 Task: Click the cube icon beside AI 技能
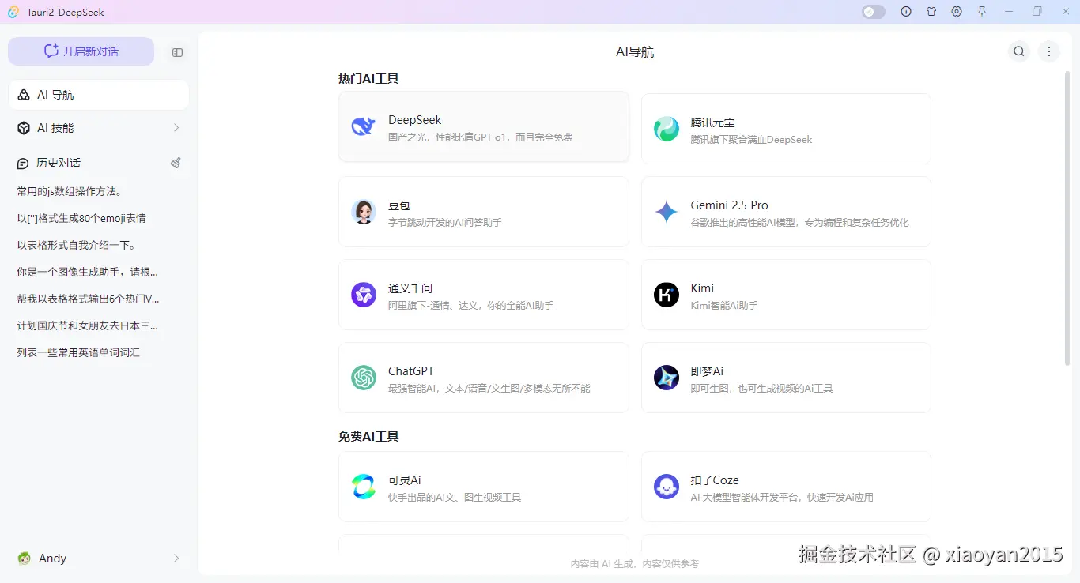coord(24,128)
